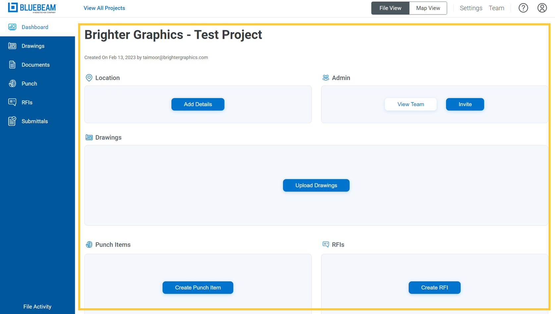Click the Admin team icon
This screenshot has width=555, height=314.
click(x=325, y=78)
